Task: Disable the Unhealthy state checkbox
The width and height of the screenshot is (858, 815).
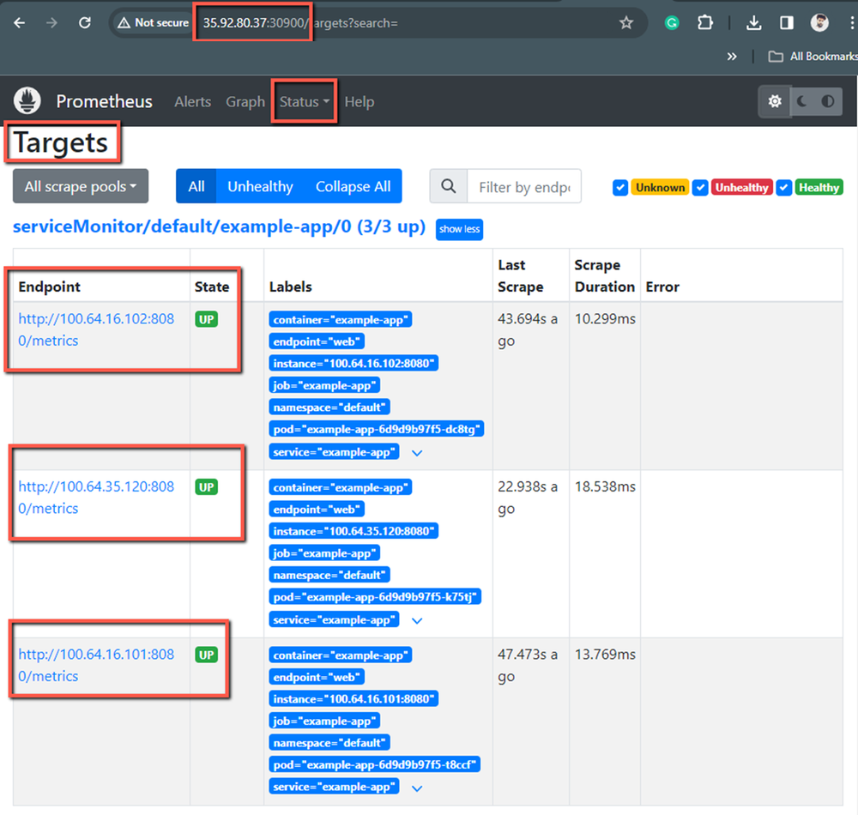Action: (700, 187)
